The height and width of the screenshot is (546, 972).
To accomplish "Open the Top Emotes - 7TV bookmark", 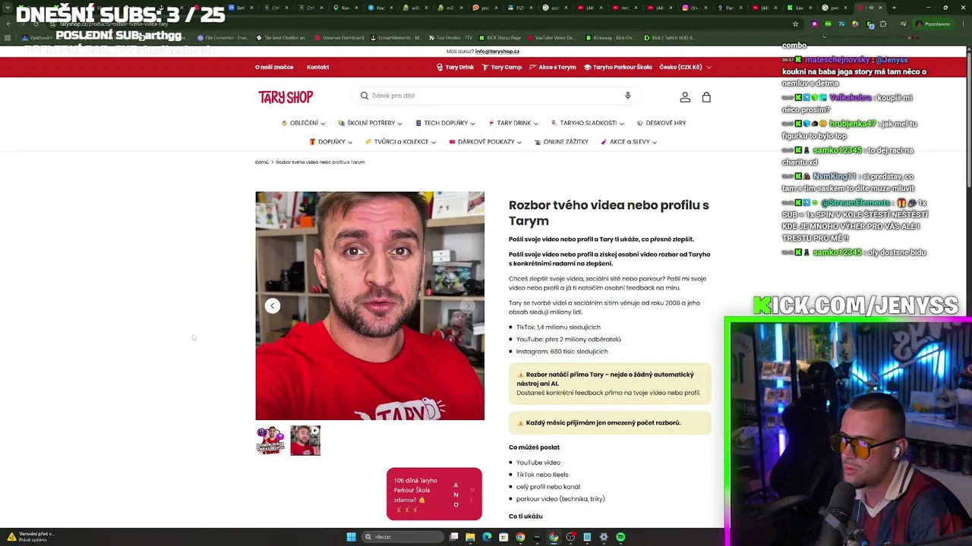I will [x=450, y=37].
